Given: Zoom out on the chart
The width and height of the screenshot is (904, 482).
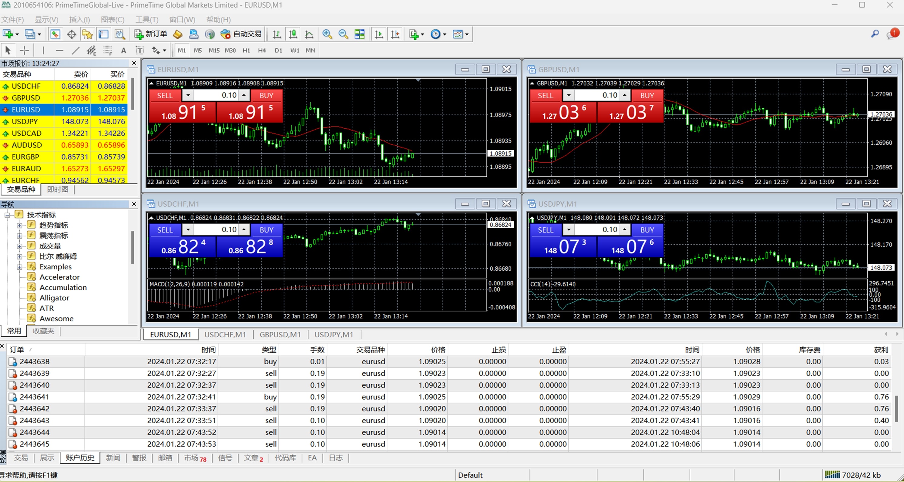Looking at the screenshot, I should point(343,34).
